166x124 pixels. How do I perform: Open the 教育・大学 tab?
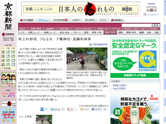tap(97, 32)
